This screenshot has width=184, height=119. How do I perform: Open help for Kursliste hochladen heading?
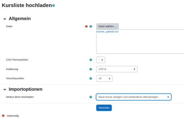click(54, 5)
